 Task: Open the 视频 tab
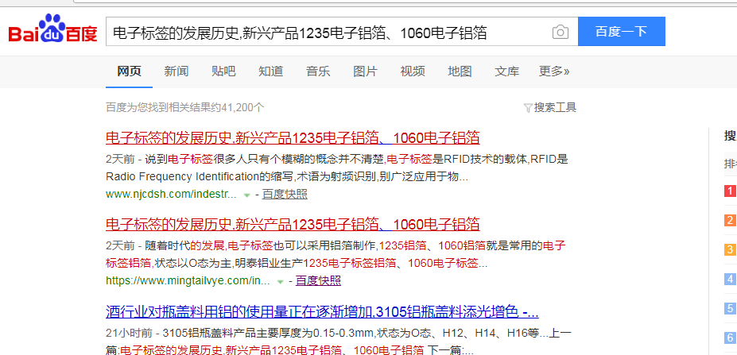tap(413, 71)
